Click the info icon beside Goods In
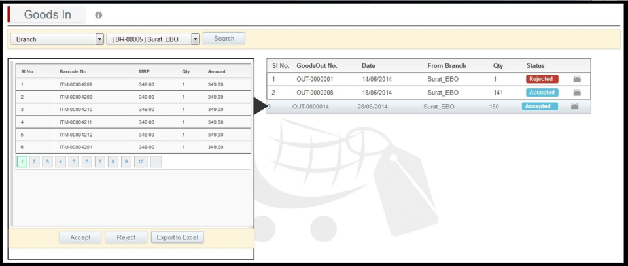This screenshot has height=266, width=628. click(x=99, y=15)
